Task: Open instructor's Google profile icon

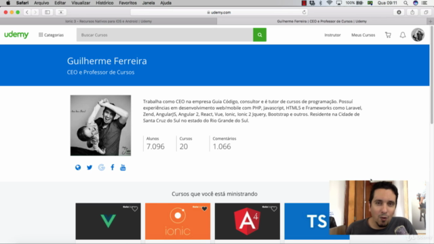Action: click(x=102, y=167)
